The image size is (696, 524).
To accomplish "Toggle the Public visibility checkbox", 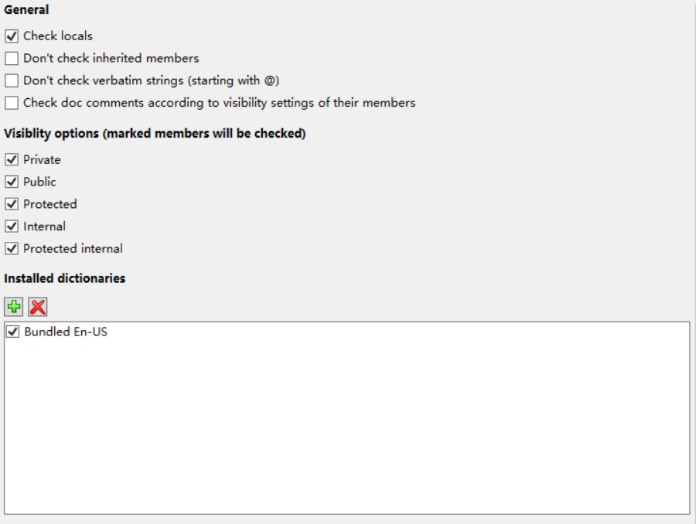I will pos(12,182).
